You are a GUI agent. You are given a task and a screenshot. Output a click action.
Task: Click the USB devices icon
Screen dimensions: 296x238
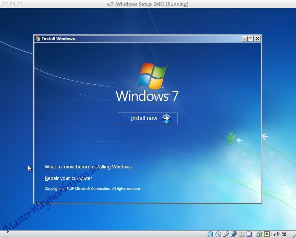pos(226,234)
